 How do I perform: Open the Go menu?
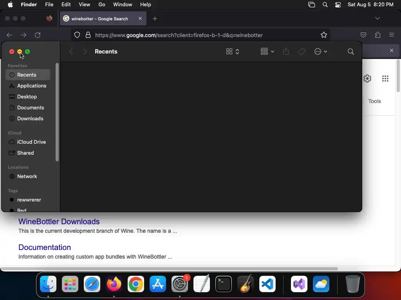click(x=102, y=5)
